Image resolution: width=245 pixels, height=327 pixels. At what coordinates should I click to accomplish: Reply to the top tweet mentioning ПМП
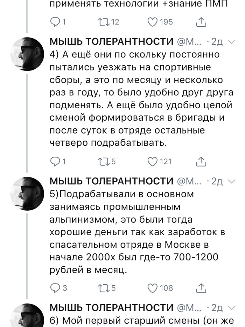[56, 22]
